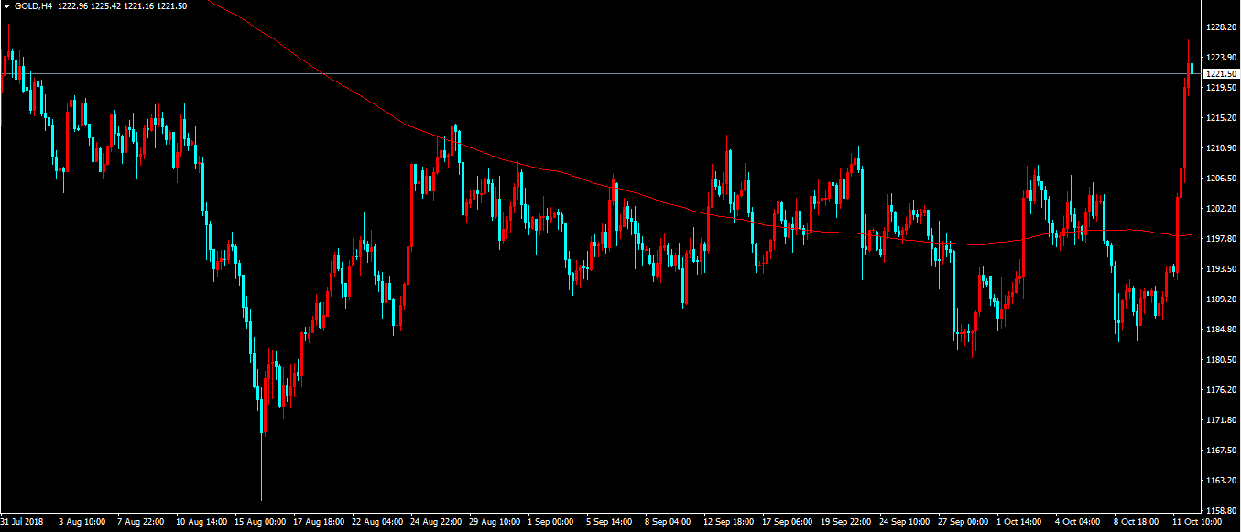Click the 15 Aug 00:00 time label

[259, 522]
